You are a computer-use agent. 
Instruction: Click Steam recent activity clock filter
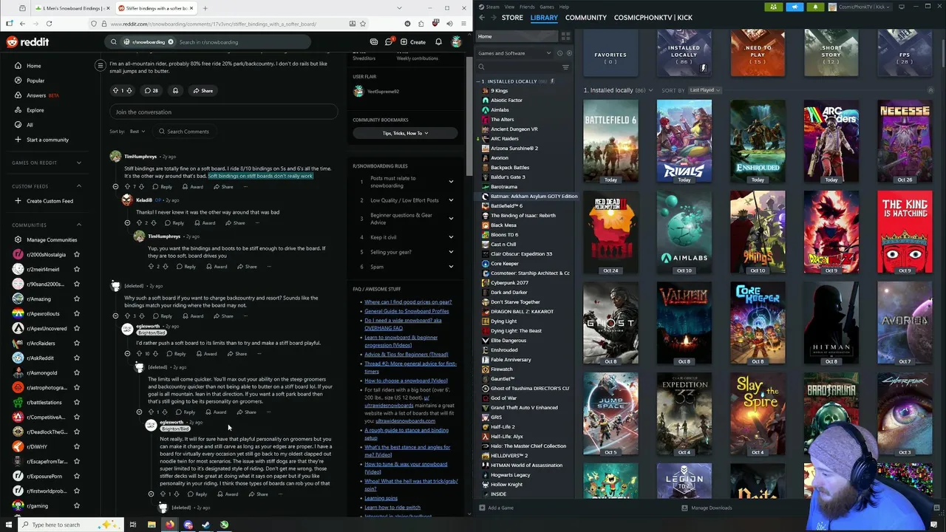coord(559,53)
